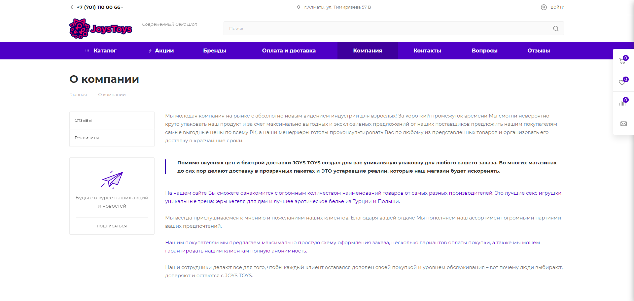Open Реквизиты in the left sidebar
Image resolution: width=634 pixels, height=301 pixels.
coord(112,138)
